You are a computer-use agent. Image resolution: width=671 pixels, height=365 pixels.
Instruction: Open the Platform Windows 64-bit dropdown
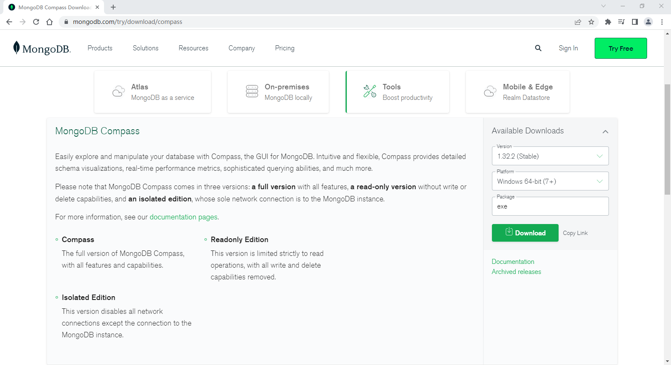tap(550, 181)
